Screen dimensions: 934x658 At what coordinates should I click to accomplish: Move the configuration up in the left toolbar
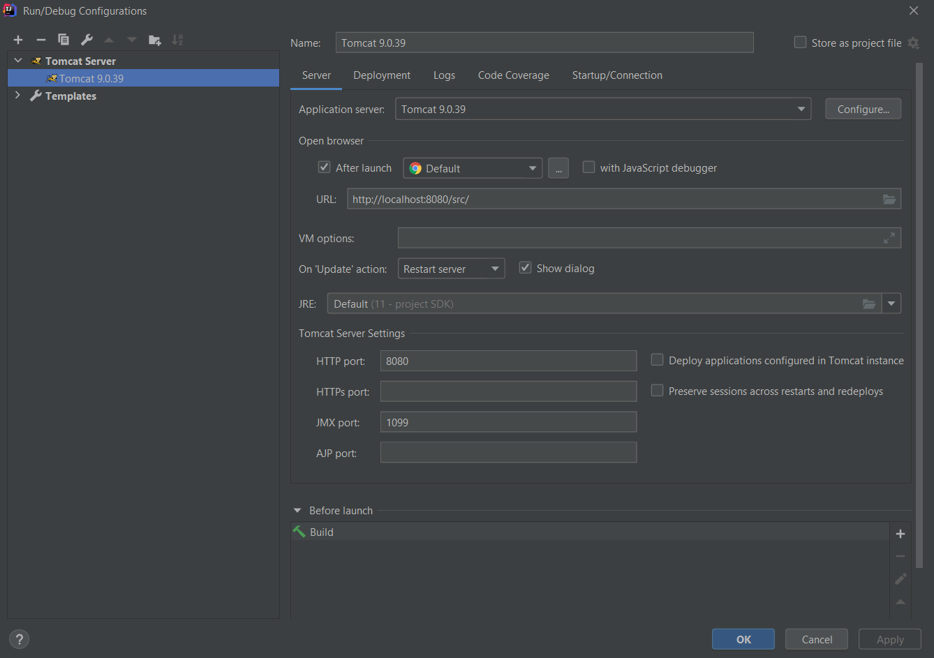(x=109, y=40)
